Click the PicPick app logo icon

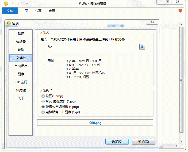click(x=6, y=3)
